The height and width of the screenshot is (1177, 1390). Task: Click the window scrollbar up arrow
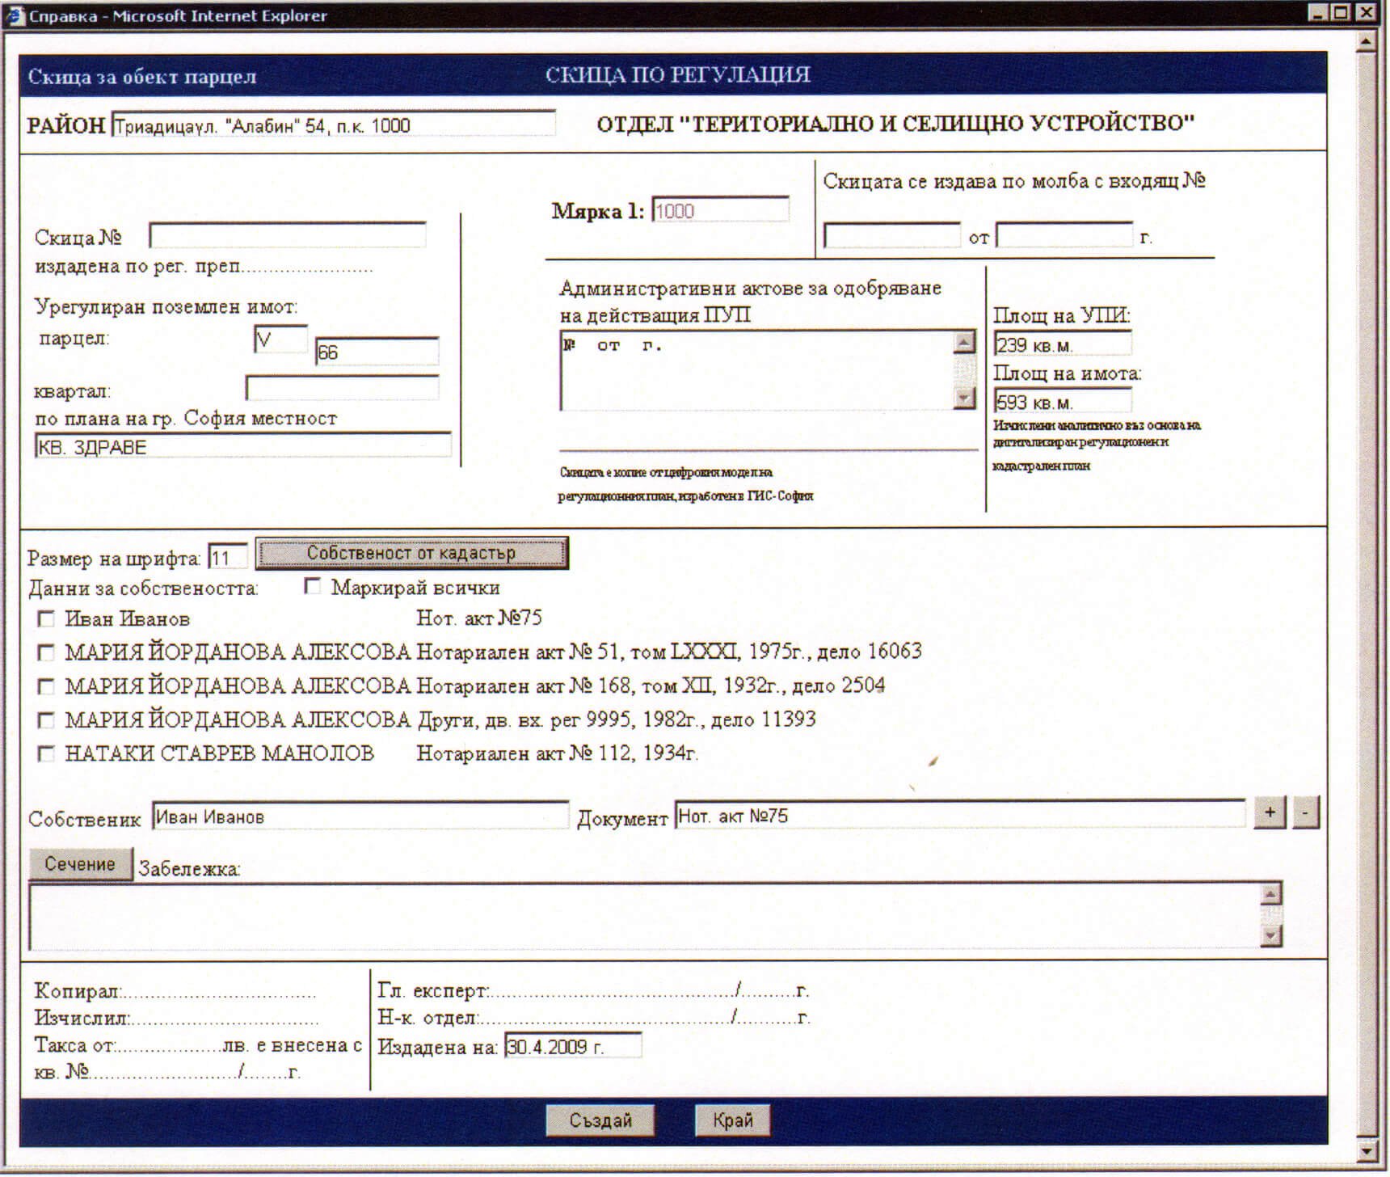(x=1366, y=41)
